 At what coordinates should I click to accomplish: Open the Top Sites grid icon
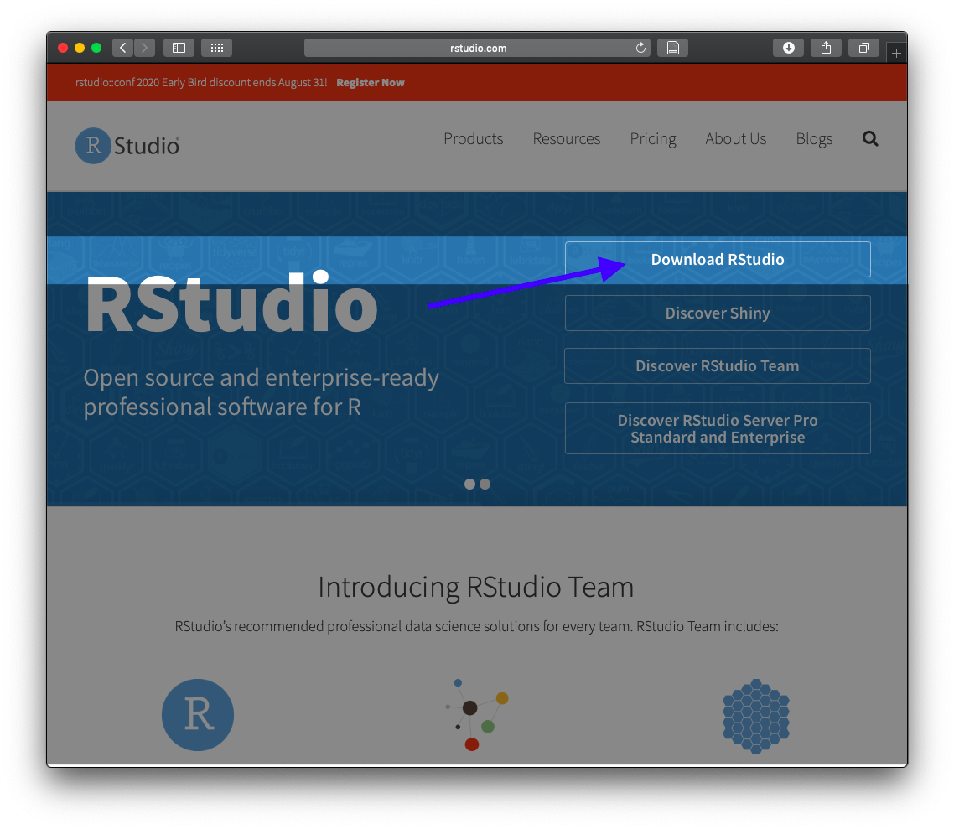click(x=216, y=48)
